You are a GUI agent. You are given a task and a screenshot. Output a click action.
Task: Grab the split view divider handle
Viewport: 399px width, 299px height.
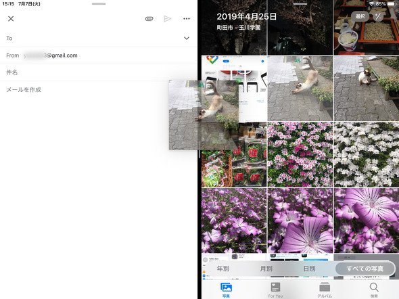199,153
